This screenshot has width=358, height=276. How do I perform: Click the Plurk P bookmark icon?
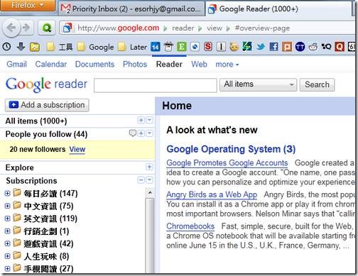(x=287, y=47)
